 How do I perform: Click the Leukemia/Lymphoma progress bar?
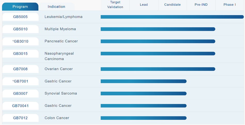pyautogui.click(x=172, y=17)
